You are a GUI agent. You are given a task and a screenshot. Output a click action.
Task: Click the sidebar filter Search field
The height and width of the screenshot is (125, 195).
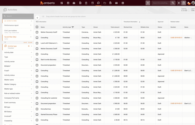coord(18,16)
